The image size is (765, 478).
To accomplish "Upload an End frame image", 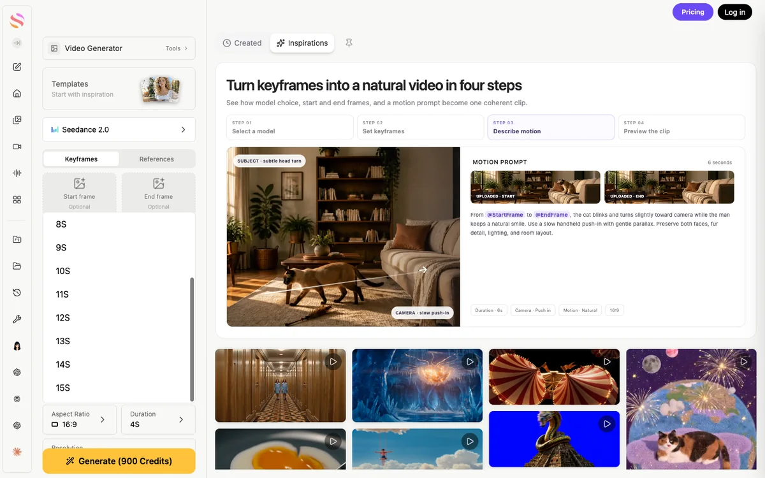I will (x=158, y=192).
